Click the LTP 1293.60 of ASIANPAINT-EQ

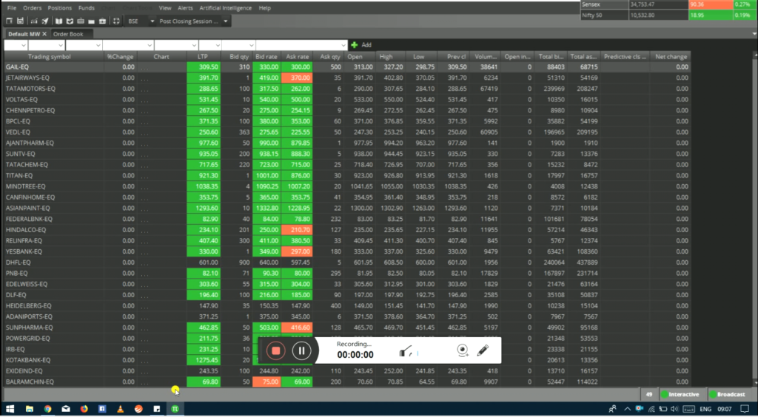pyautogui.click(x=204, y=208)
